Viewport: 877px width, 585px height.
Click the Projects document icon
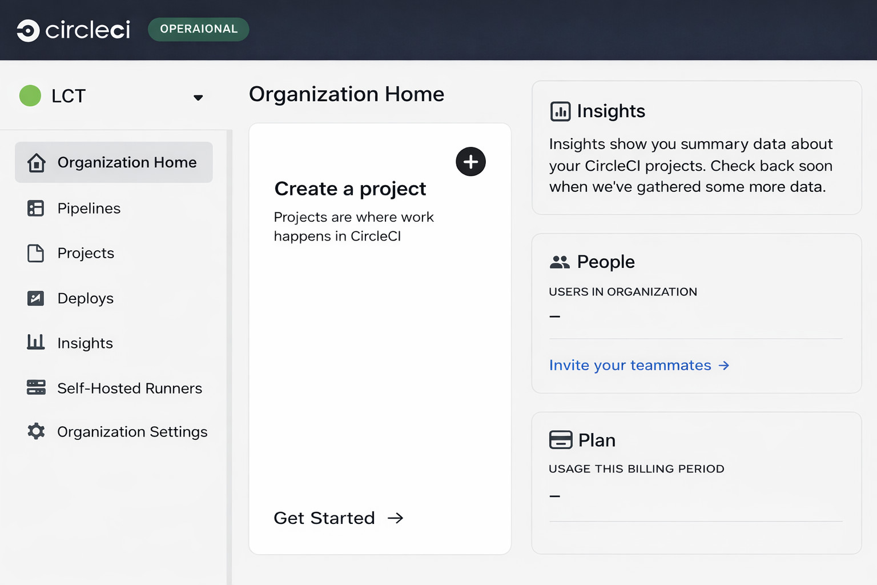pos(35,253)
